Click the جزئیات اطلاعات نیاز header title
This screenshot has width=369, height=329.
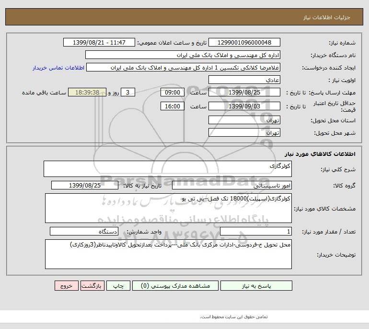tap(326, 17)
